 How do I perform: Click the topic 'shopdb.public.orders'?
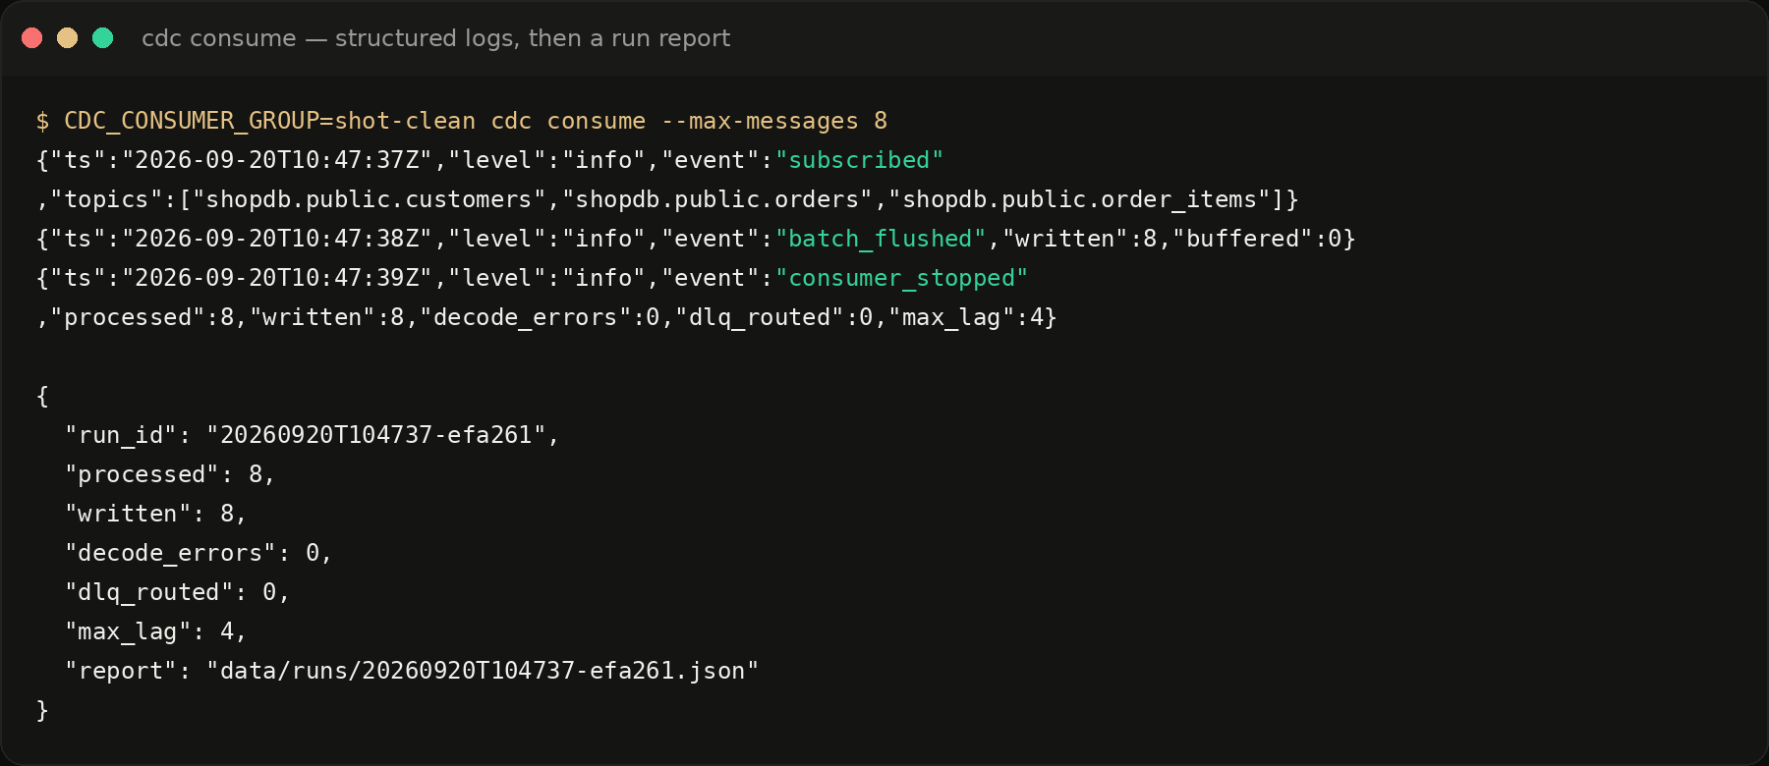[724, 199]
